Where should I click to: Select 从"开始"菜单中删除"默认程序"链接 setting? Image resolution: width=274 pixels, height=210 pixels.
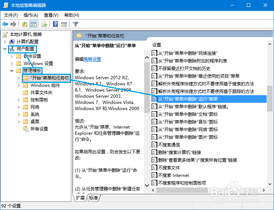tap(193, 106)
